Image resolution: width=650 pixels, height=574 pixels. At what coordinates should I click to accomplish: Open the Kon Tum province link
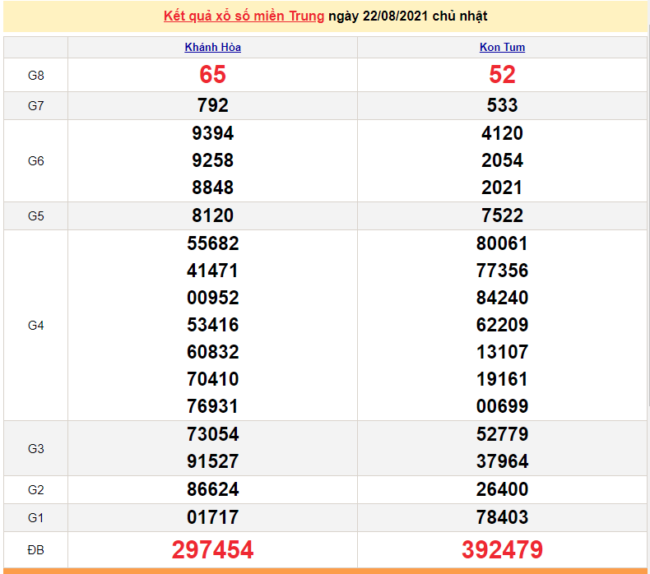pyautogui.click(x=502, y=48)
